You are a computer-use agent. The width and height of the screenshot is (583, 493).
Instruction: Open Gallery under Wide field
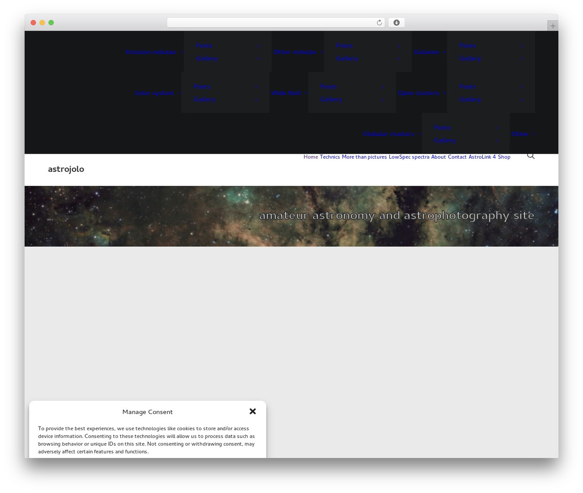pyautogui.click(x=331, y=99)
